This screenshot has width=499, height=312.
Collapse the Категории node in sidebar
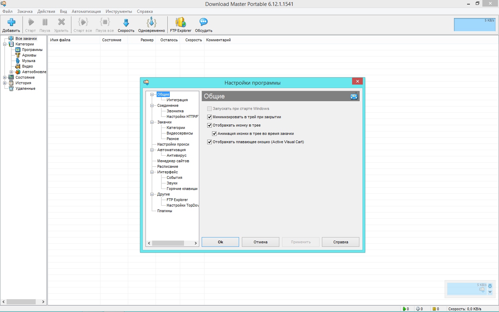5,44
